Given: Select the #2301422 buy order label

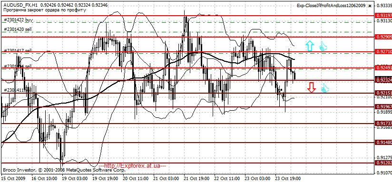Looking at the screenshot, I should [18, 19].
